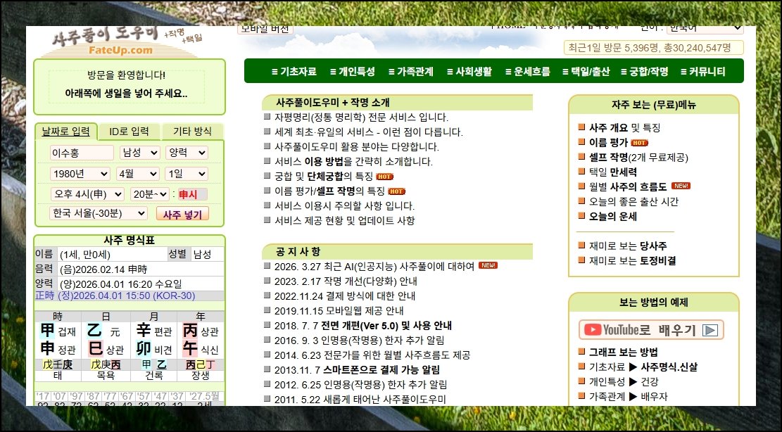Viewport: 782px width, 432px height.
Task: Open 기초자료 ▶ 사주명식.신살 link
Action: click(643, 367)
